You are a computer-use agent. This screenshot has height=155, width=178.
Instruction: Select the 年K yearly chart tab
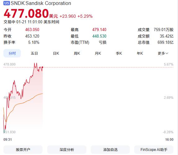tap(140, 53)
